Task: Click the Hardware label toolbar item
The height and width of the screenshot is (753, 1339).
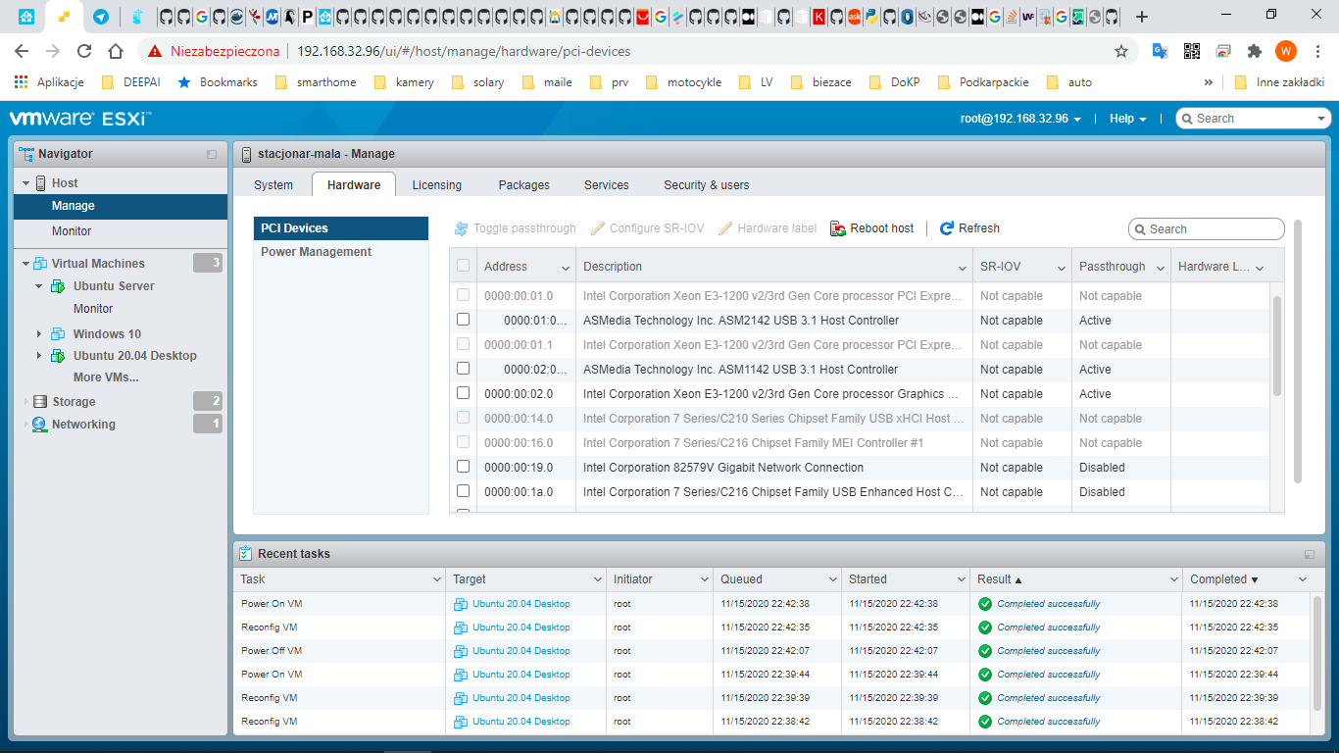Action: [767, 228]
